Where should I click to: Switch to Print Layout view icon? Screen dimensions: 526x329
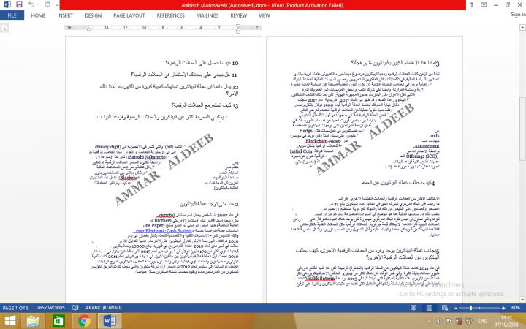tap(429, 308)
